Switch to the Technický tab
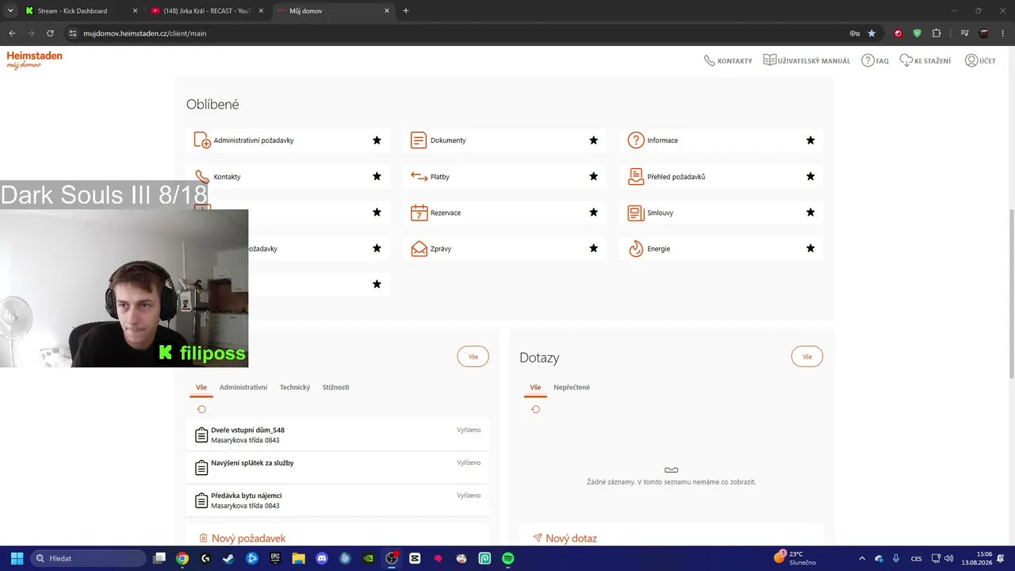The image size is (1015, 571). coord(295,388)
